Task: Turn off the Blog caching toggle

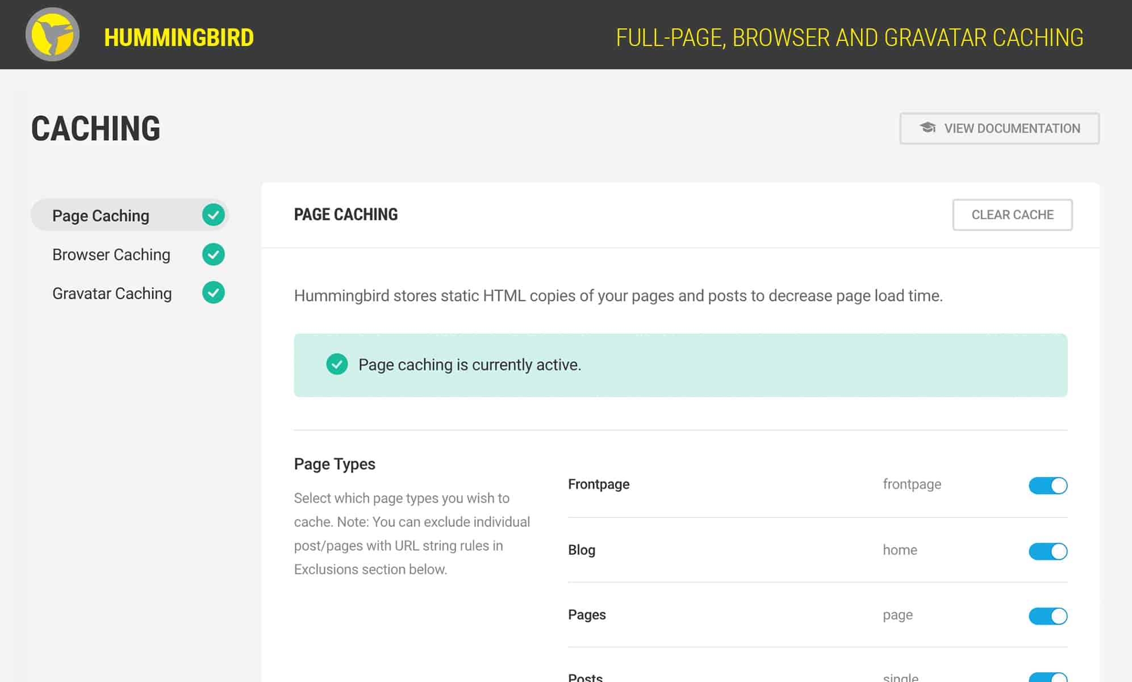Action: 1048,551
